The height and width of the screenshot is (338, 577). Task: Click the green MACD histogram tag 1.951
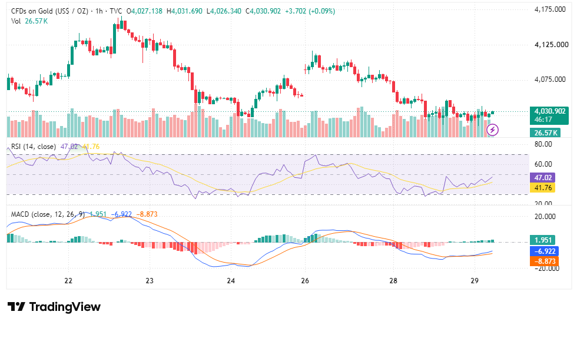pyautogui.click(x=543, y=240)
